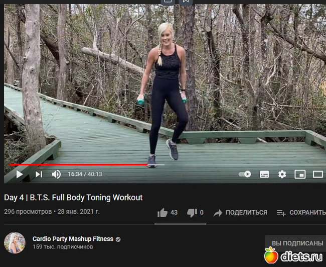Play the video

click(20, 174)
